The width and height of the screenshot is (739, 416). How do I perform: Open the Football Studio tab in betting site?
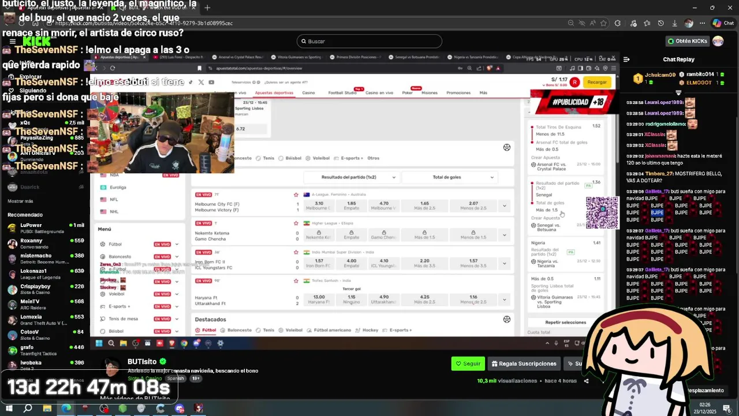[342, 93]
